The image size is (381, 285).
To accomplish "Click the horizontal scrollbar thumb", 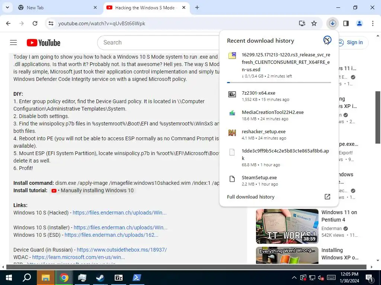I will click(x=186, y=267).
